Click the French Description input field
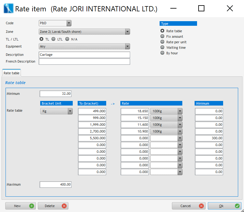This screenshot has width=244, height=212. click(x=84, y=61)
